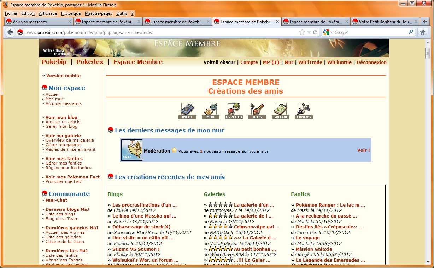This screenshot has width=434, height=268.
Task: Go back with the browser back arrow
Action: pyautogui.click(x=10, y=32)
